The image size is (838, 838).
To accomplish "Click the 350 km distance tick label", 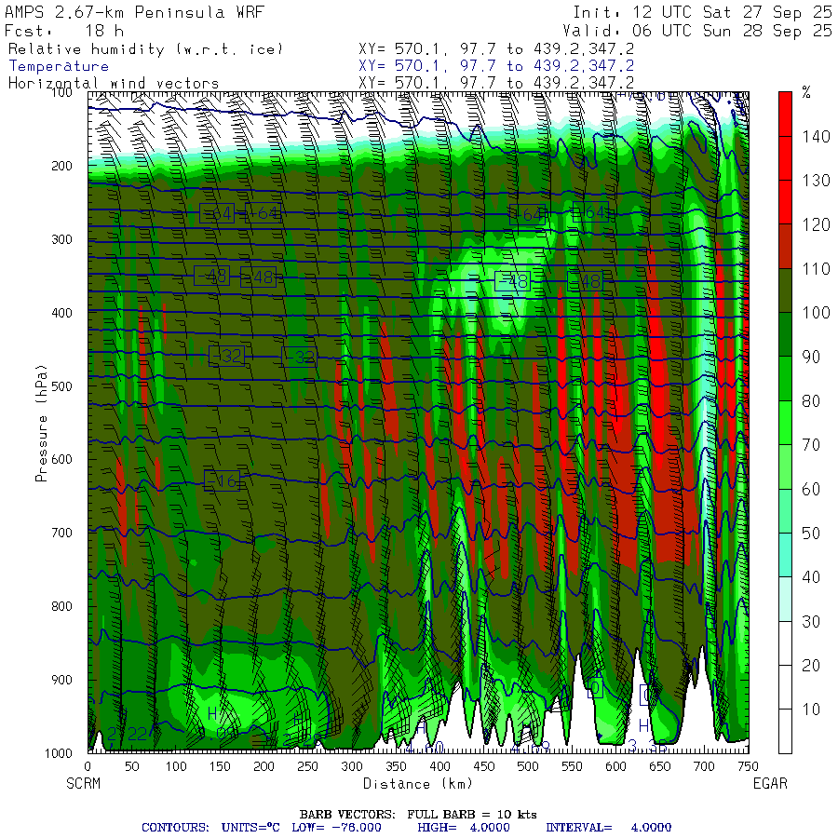I will coord(396,766).
